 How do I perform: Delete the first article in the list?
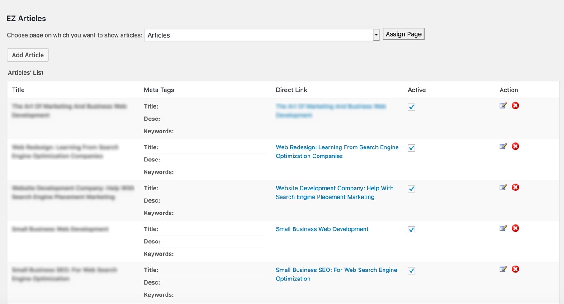click(x=515, y=106)
